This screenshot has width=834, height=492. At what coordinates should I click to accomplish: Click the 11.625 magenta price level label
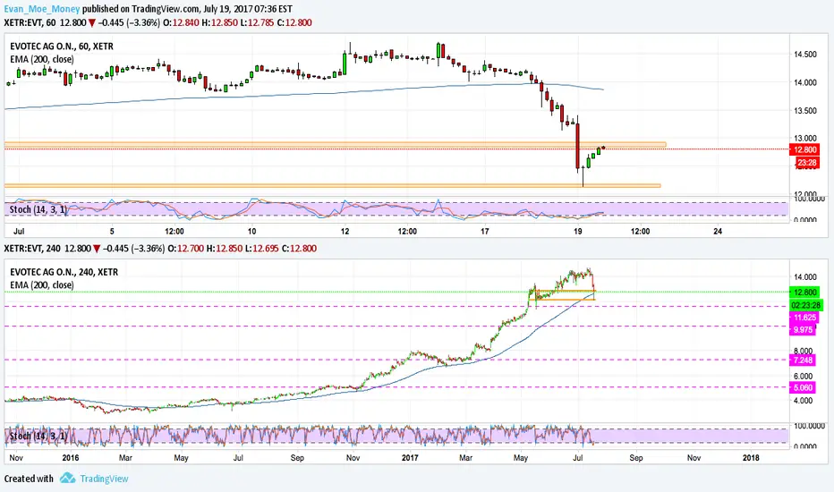coord(804,318)
